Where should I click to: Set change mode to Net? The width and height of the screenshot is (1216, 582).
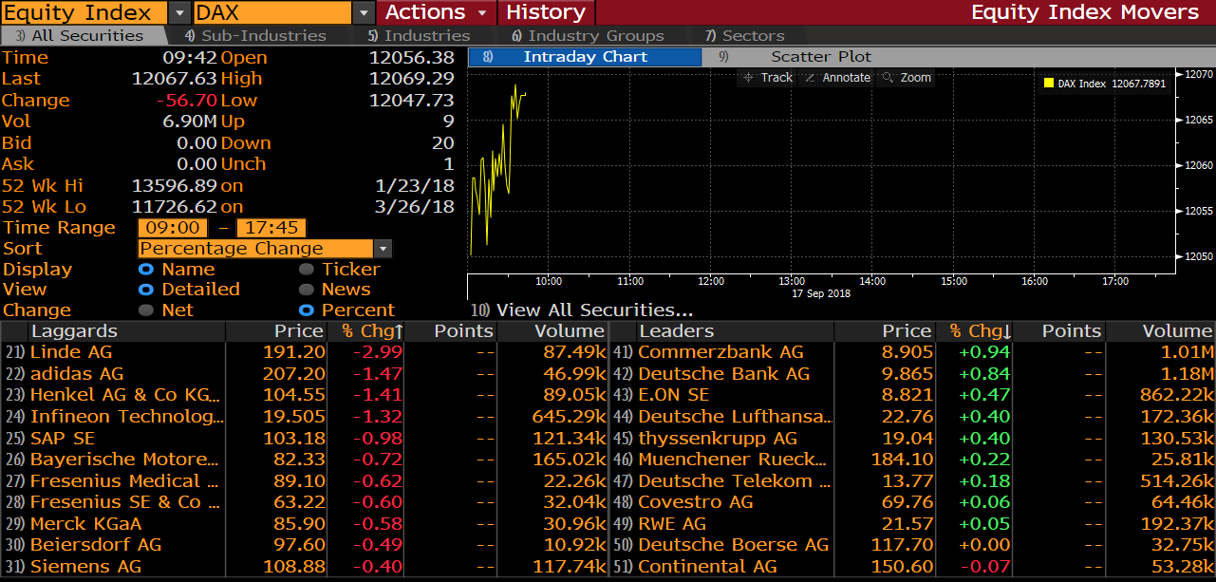[x=146, y=310]
